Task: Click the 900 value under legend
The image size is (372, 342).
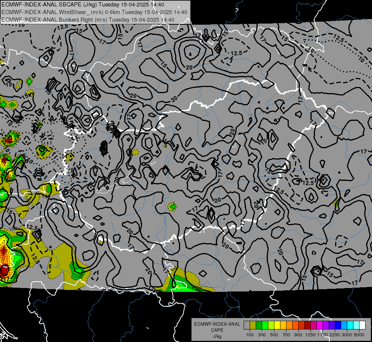Action: point(298,335)
